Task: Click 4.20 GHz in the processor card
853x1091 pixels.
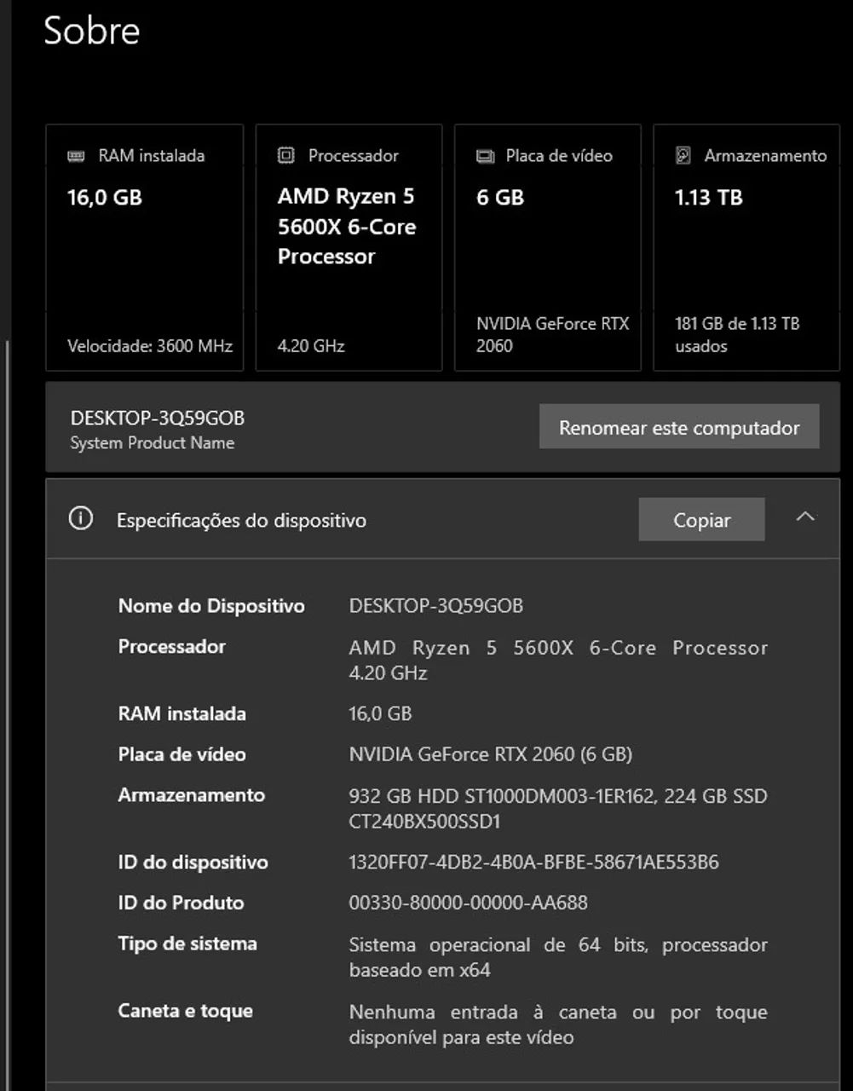Action: 311,346
